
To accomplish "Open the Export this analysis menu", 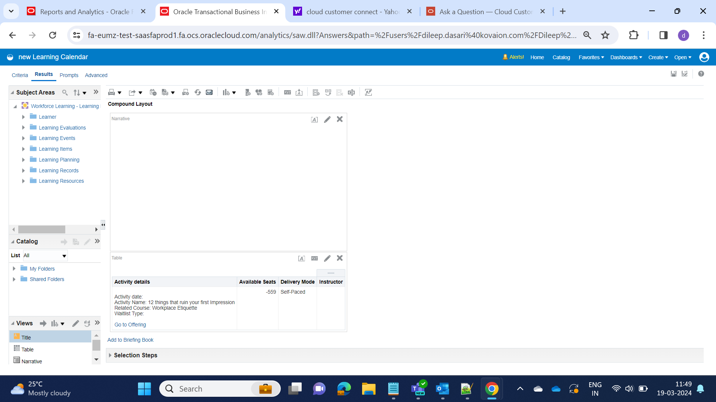I will tap(135, 93).
